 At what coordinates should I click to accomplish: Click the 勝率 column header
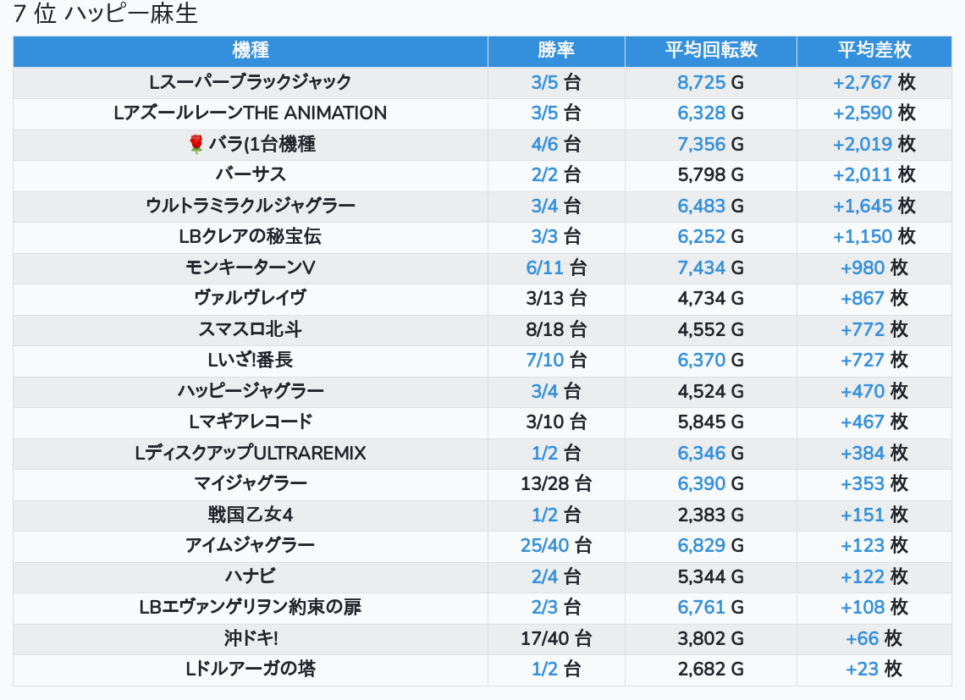point(556,51)
